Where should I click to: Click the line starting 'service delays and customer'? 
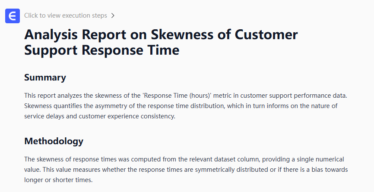(x=99, y=116)
